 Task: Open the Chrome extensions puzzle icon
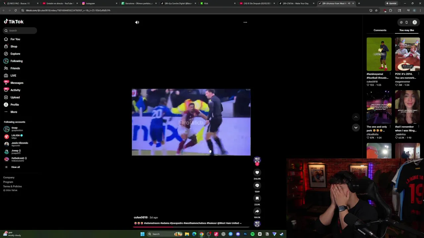point(391,10)
